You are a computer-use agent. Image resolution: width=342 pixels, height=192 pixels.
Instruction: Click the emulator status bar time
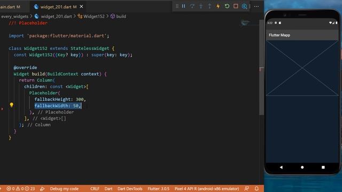pyautogui.click(x=270, y=23)
